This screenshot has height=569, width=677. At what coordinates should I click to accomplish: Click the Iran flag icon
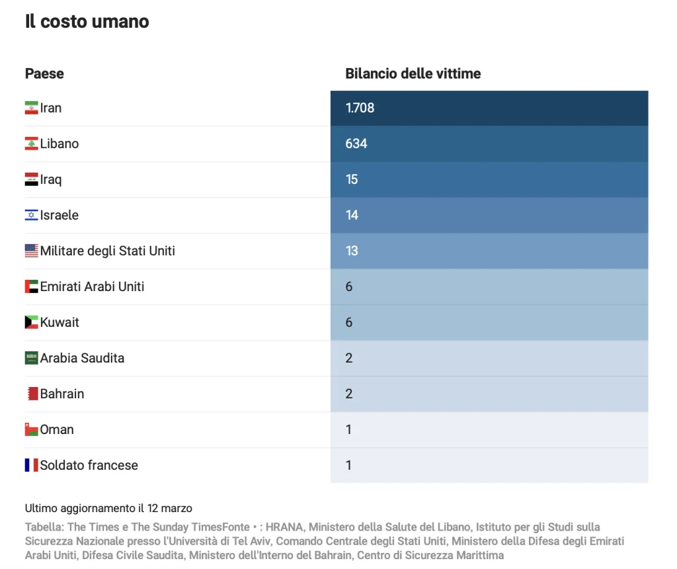coord(32,108)
